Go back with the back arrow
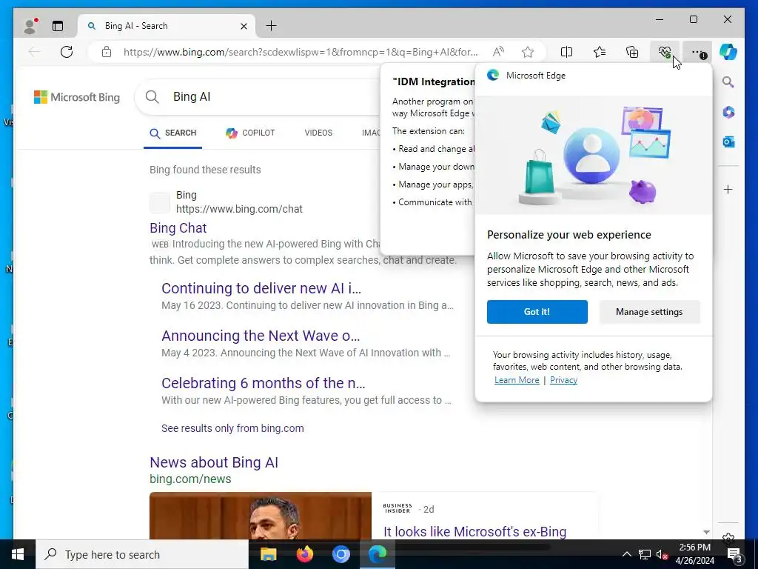The image size is (758, 569). (34, 52)
